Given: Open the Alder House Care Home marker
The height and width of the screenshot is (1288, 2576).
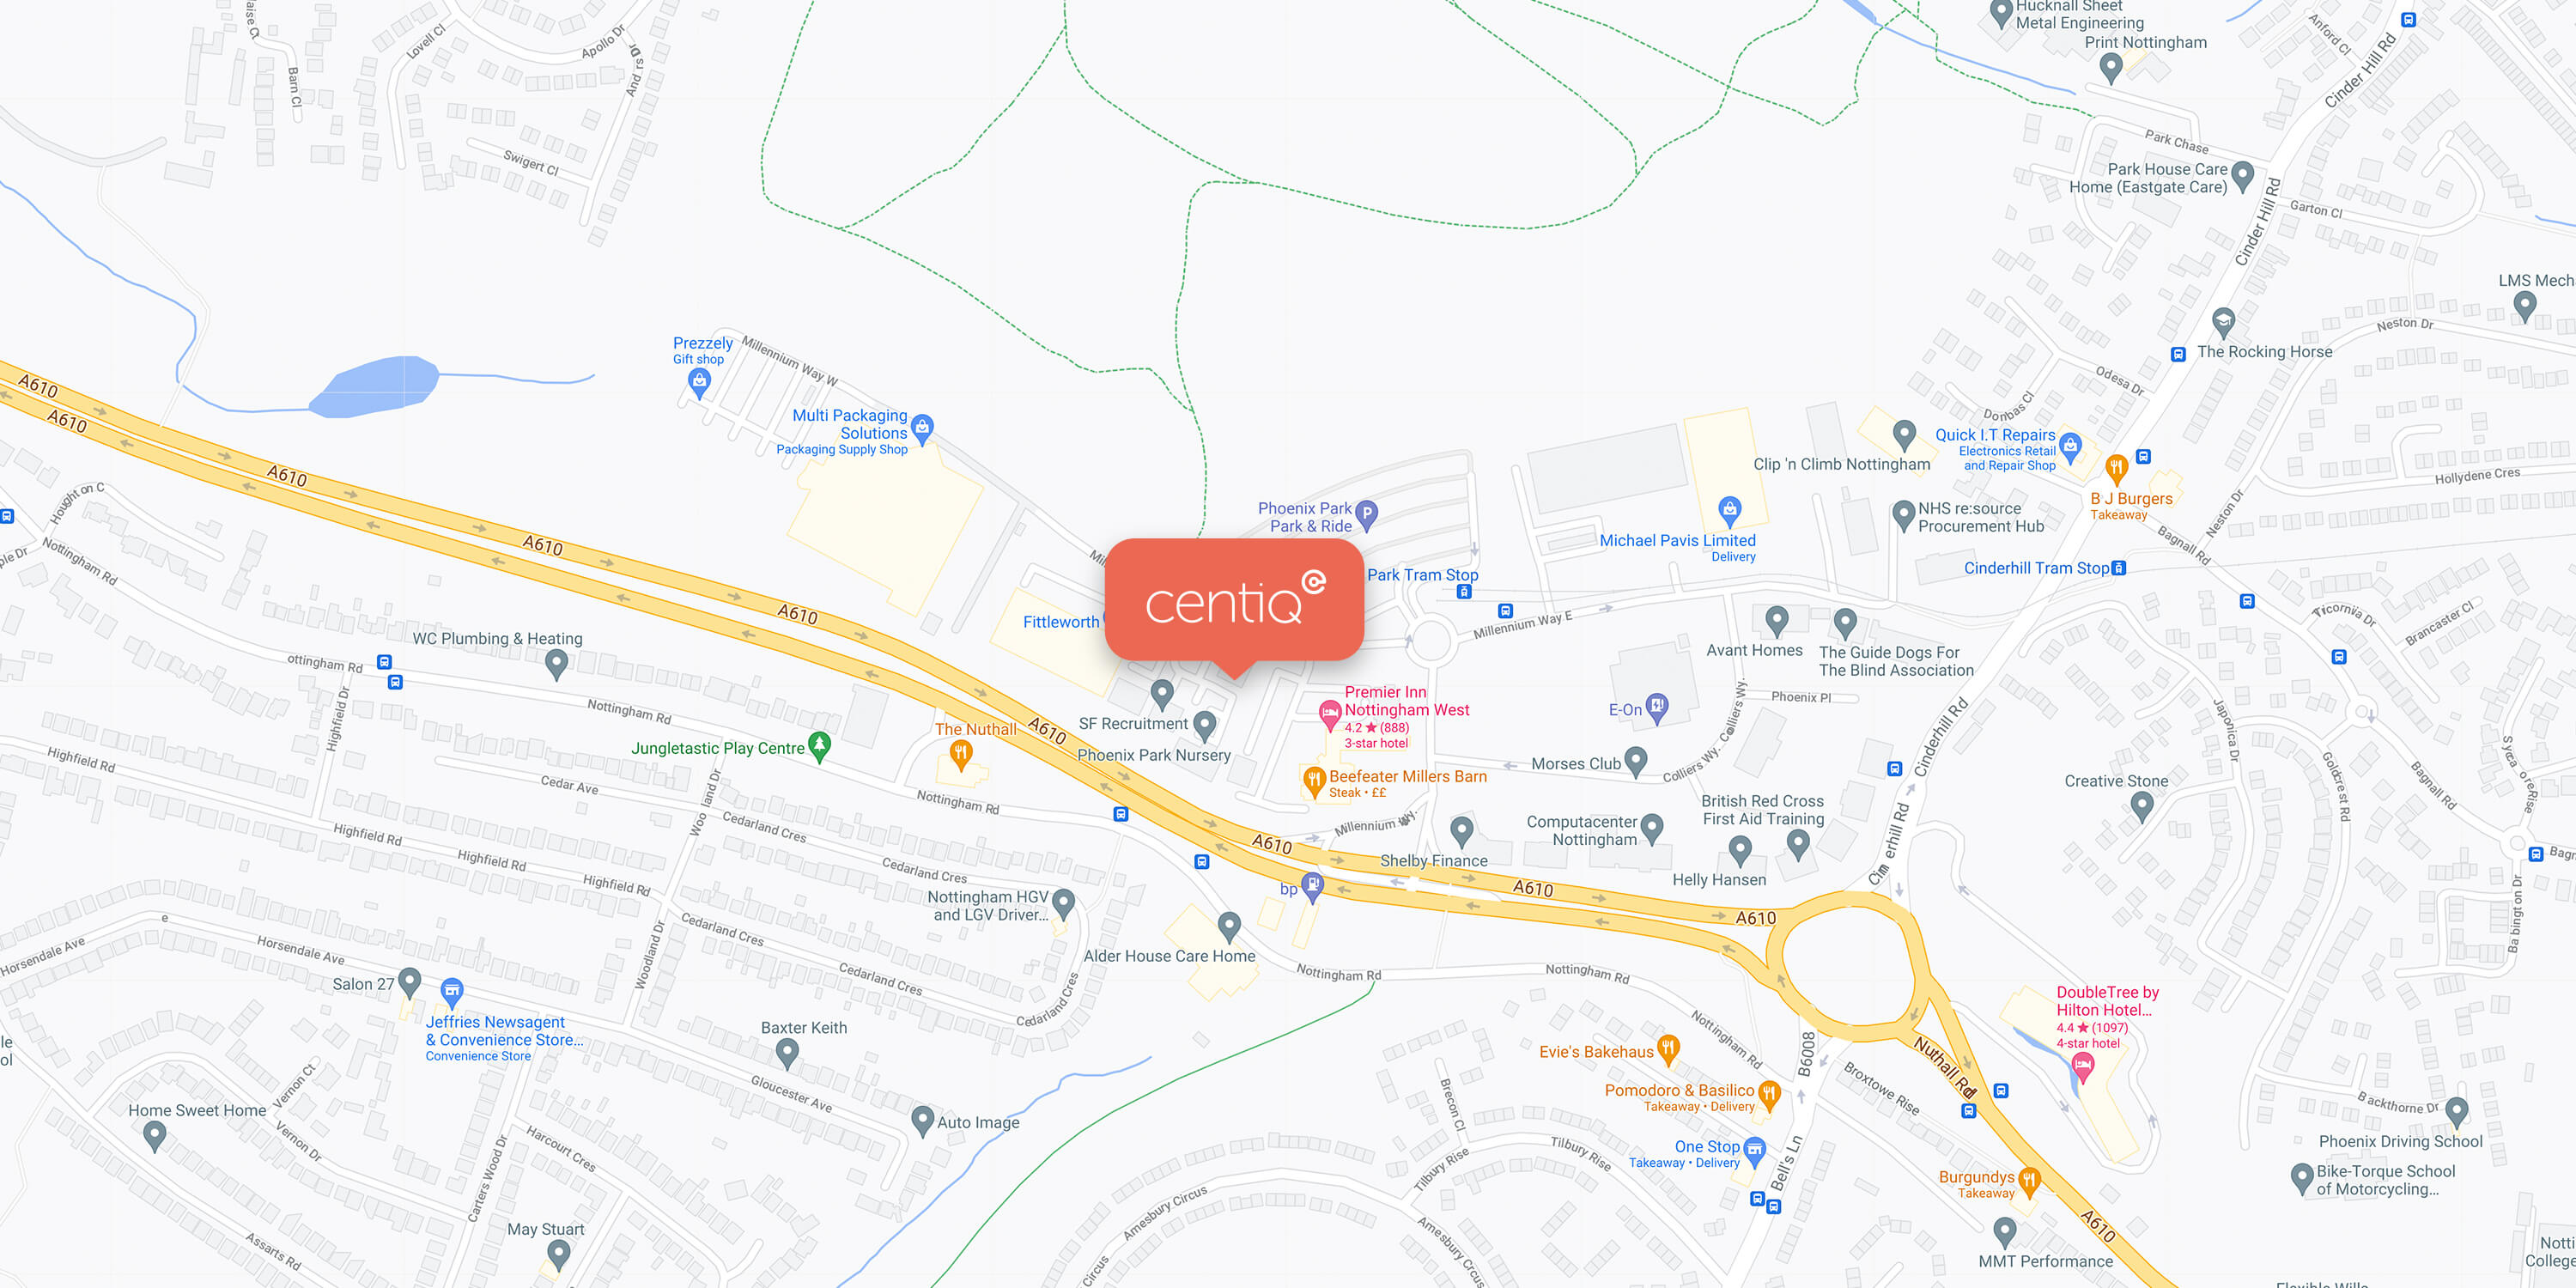Looking at the screenshot, I should (1229, 927).
